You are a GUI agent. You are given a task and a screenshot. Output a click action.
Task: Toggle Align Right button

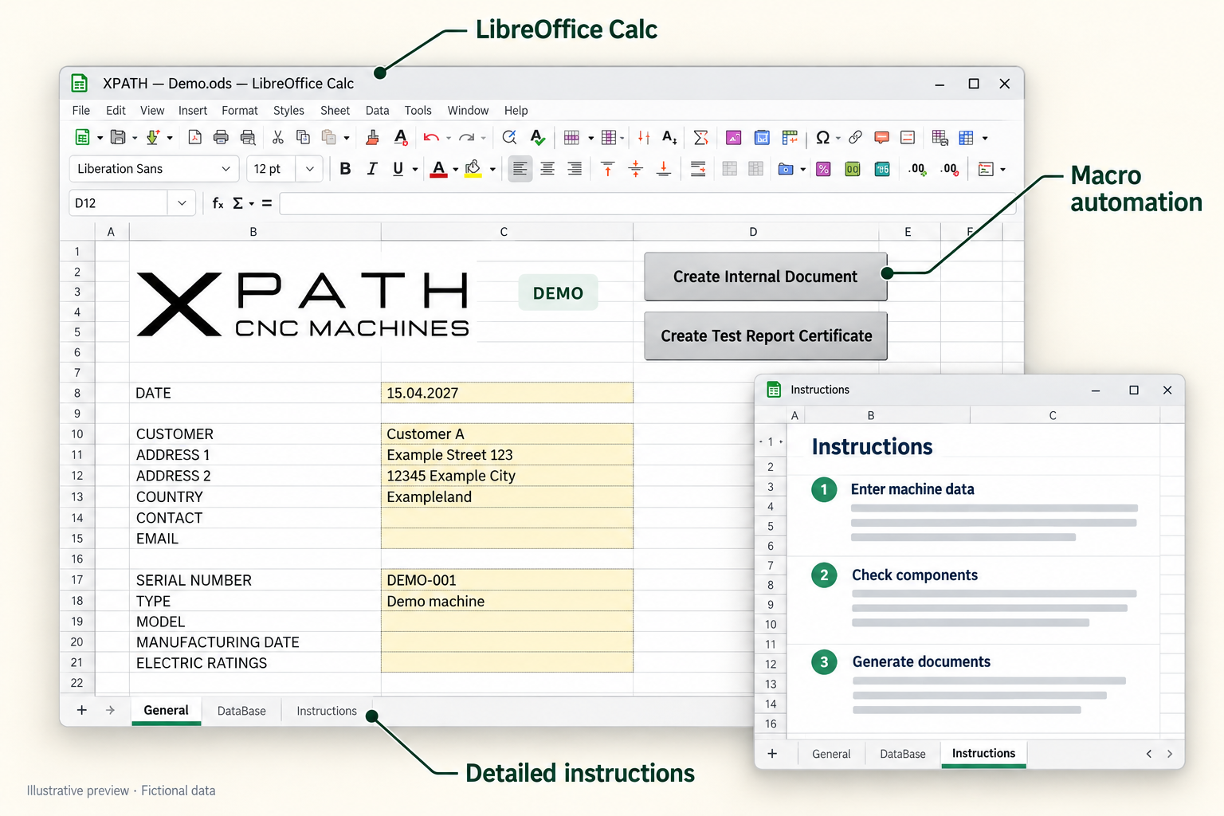click(575, 169)
